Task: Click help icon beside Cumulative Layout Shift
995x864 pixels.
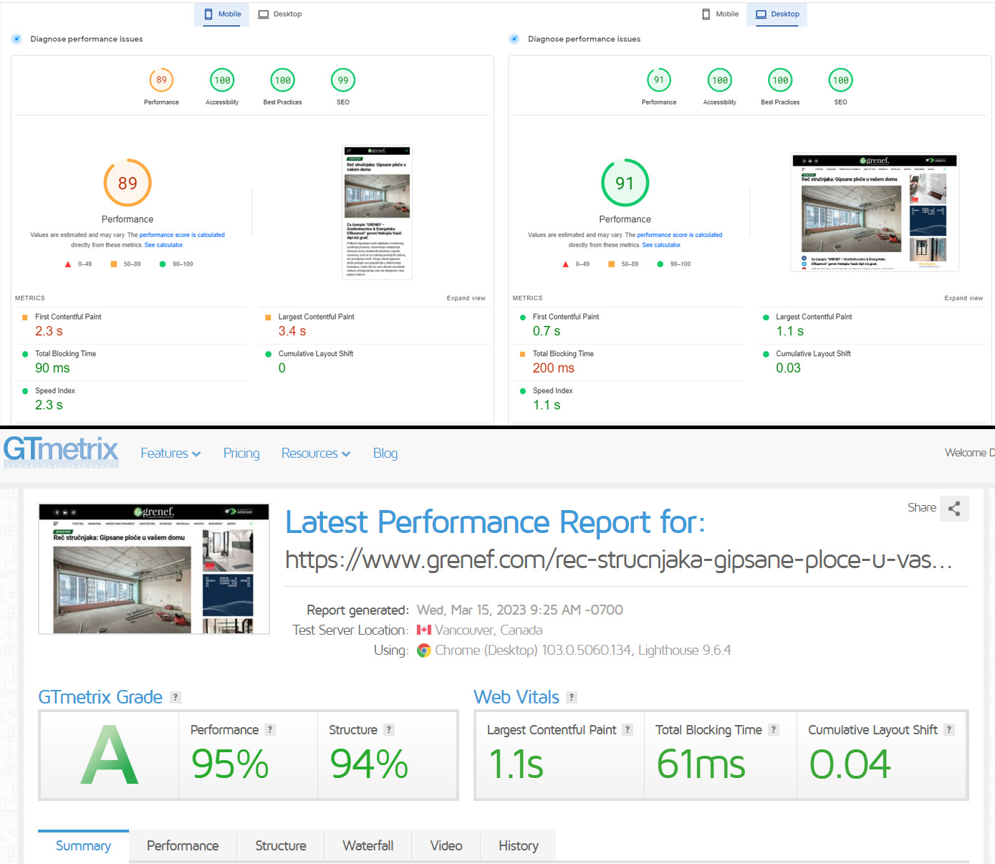Action: [949, 729]
